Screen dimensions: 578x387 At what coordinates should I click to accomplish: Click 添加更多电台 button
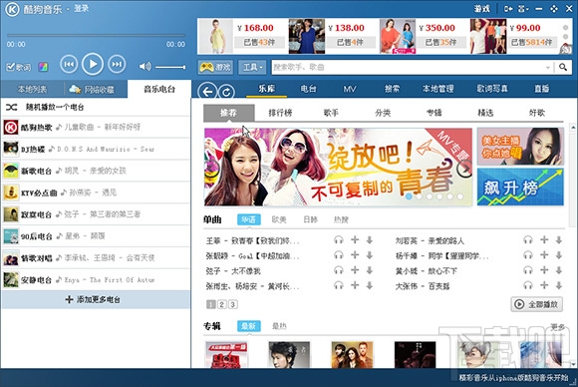[96, 299]
